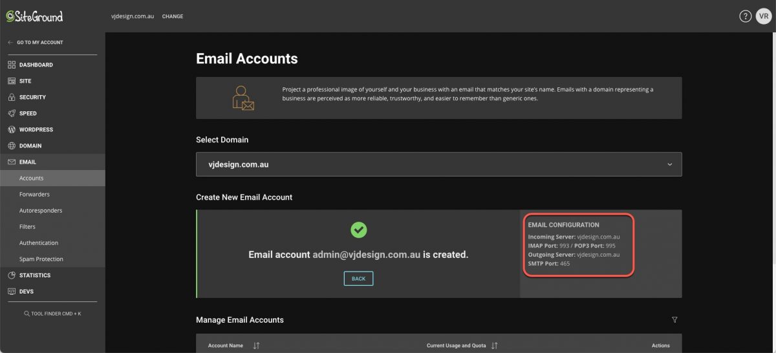776x353 pixels.
Task: Select Autoresponders in Email submenu
Action: click(41, 210)
